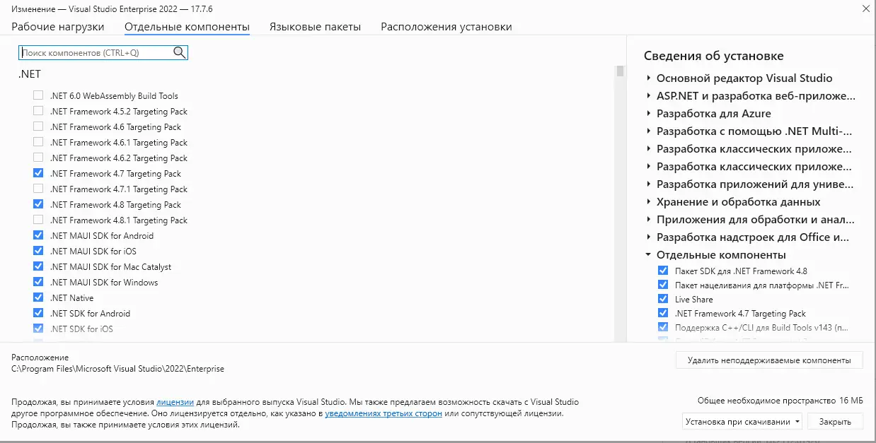The height and width of the screenshot is (443, 876).
Task: Open Установка при скачивании dropdown
Action: tap(742, 422)
